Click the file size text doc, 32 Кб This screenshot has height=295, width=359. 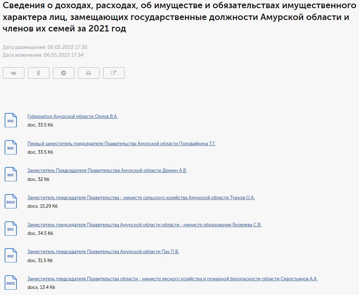click(38, 179)
